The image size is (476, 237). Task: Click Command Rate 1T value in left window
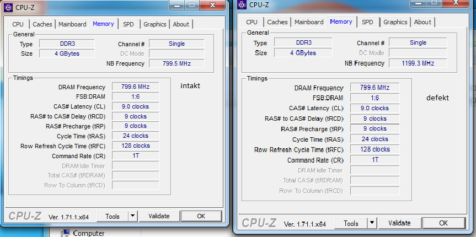135,155
